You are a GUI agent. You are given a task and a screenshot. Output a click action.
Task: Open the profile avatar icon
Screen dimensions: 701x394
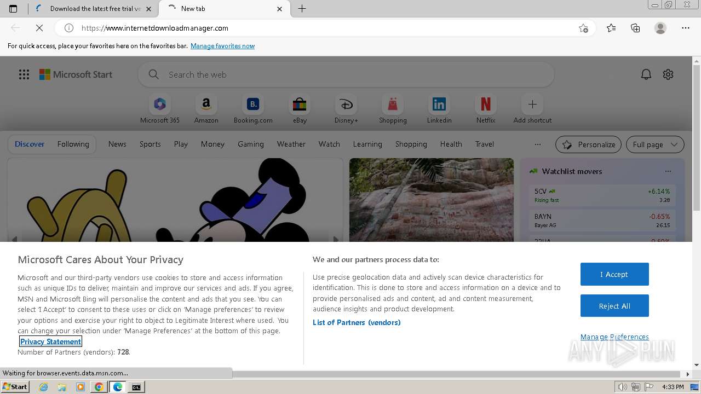tap(660, 28)
